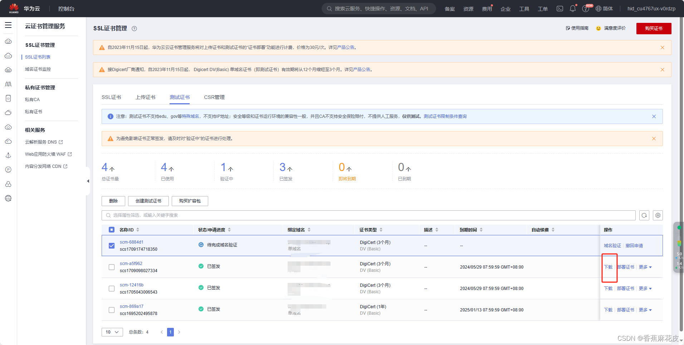This screenshot has height=345, width=684.
Task: Open the hamburger menu in the sidebar
Action: click(8, 25)
